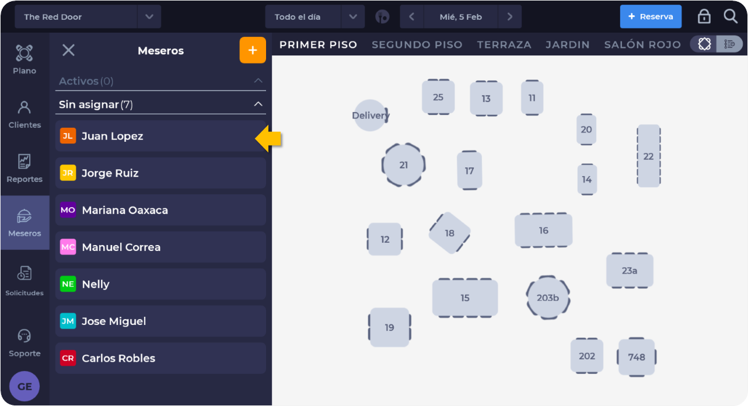Select table 12 on floor plan
Image resolution: width=748 pixels, height=406 pixels.
385,239
